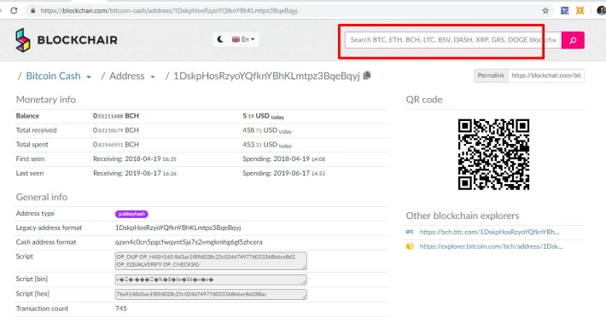Reload the page with refresh icon
Viewport: 606px width, 317px height.
14,10
